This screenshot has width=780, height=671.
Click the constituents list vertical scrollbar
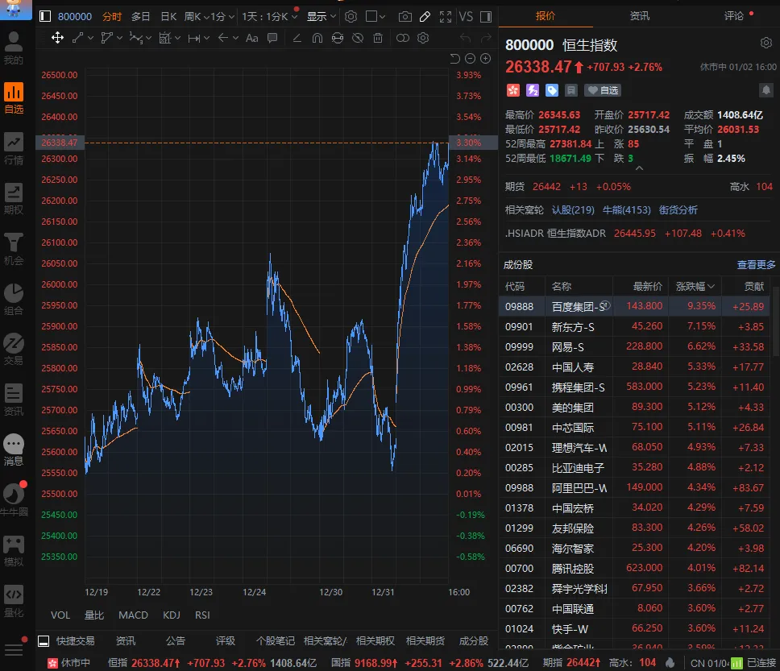click(776, 321)
